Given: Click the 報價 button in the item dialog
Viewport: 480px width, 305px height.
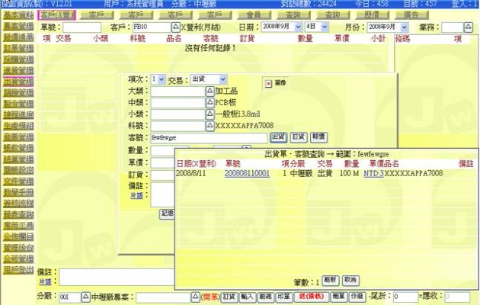Looking at the screenshot, I should (x=318, y=137).
